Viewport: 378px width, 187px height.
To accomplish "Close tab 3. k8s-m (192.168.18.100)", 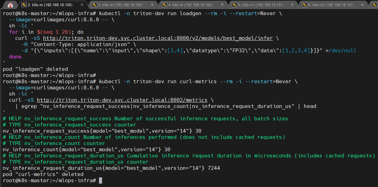I will click(x=152, y=5).
